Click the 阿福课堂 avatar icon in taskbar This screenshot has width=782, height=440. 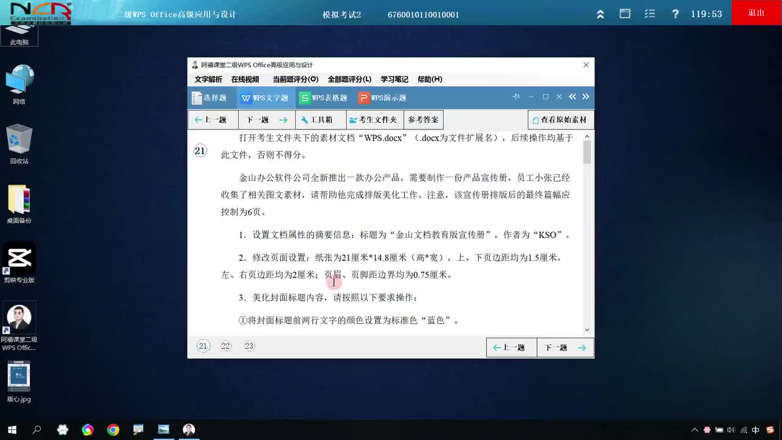(189, 430)
